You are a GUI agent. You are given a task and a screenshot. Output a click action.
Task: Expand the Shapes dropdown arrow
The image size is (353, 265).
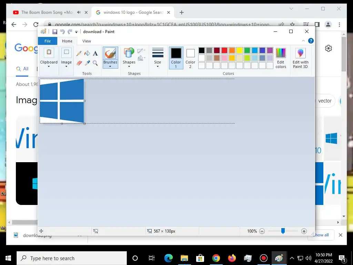[129, 67]
